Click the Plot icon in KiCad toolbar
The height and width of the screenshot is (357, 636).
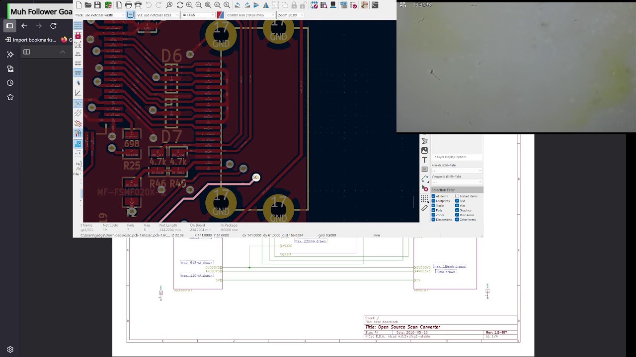138,5
